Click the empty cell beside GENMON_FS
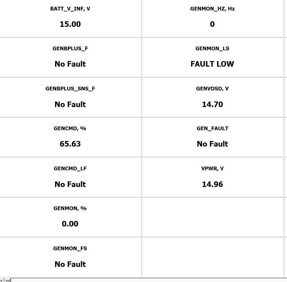287x282 pixels. coord(212,257)
